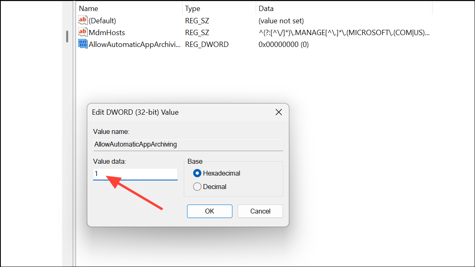Close the Edit DWORD dialog

279,112
